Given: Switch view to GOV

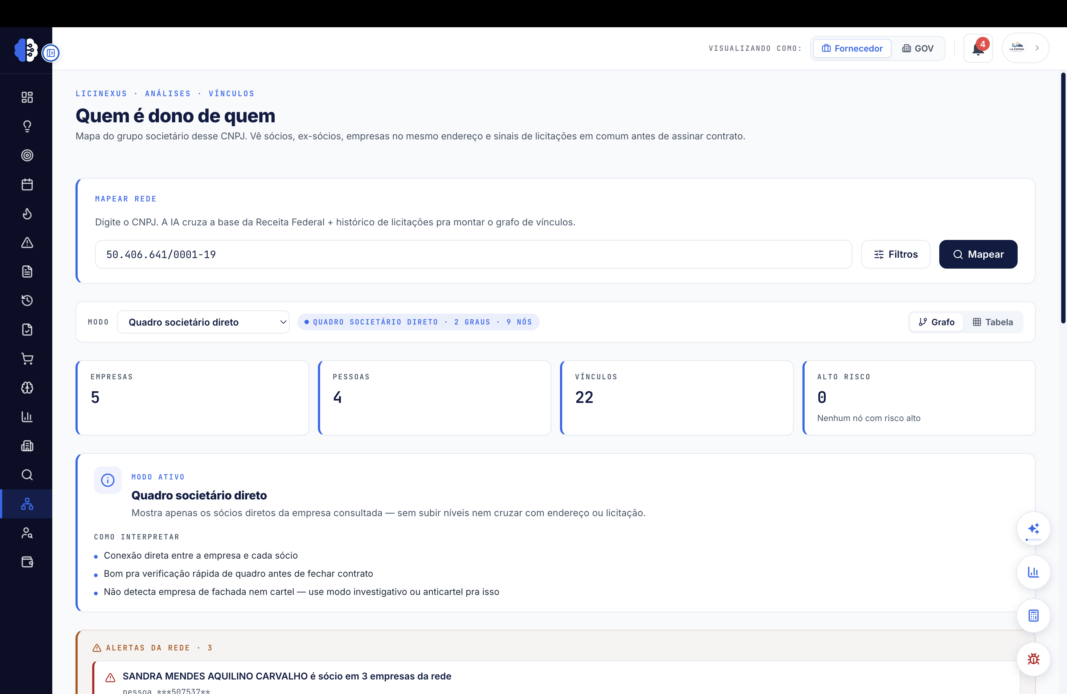Looking at the screenshot, I should (918, 48).
